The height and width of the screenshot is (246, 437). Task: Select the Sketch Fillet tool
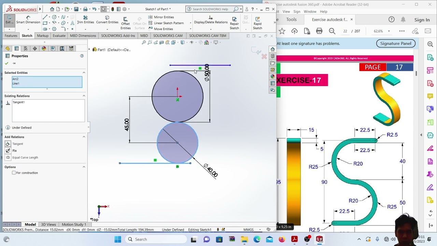(63, 29)
